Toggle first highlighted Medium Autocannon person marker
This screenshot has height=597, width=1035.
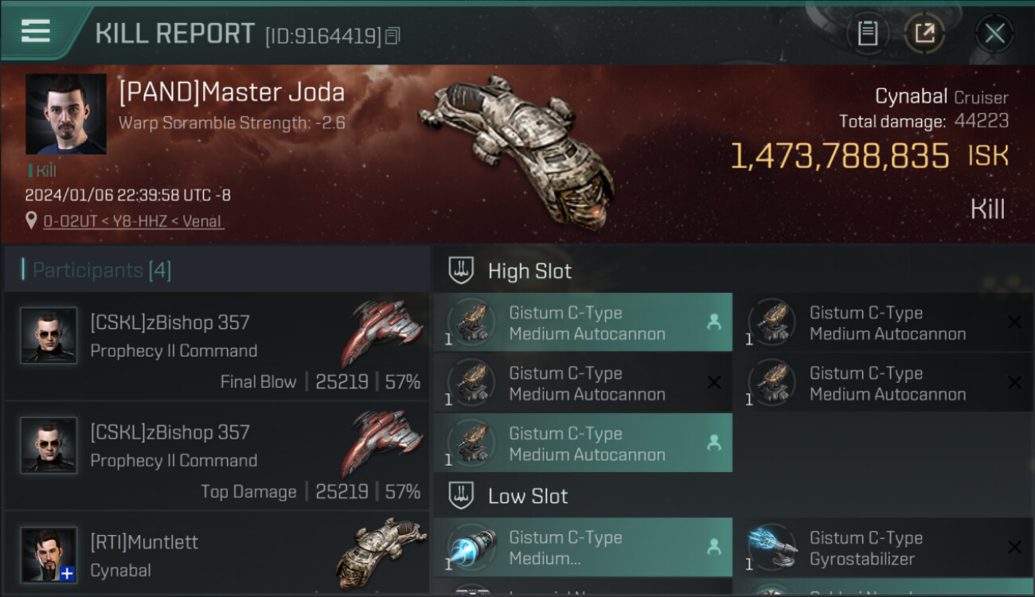(x=713, y=322)
